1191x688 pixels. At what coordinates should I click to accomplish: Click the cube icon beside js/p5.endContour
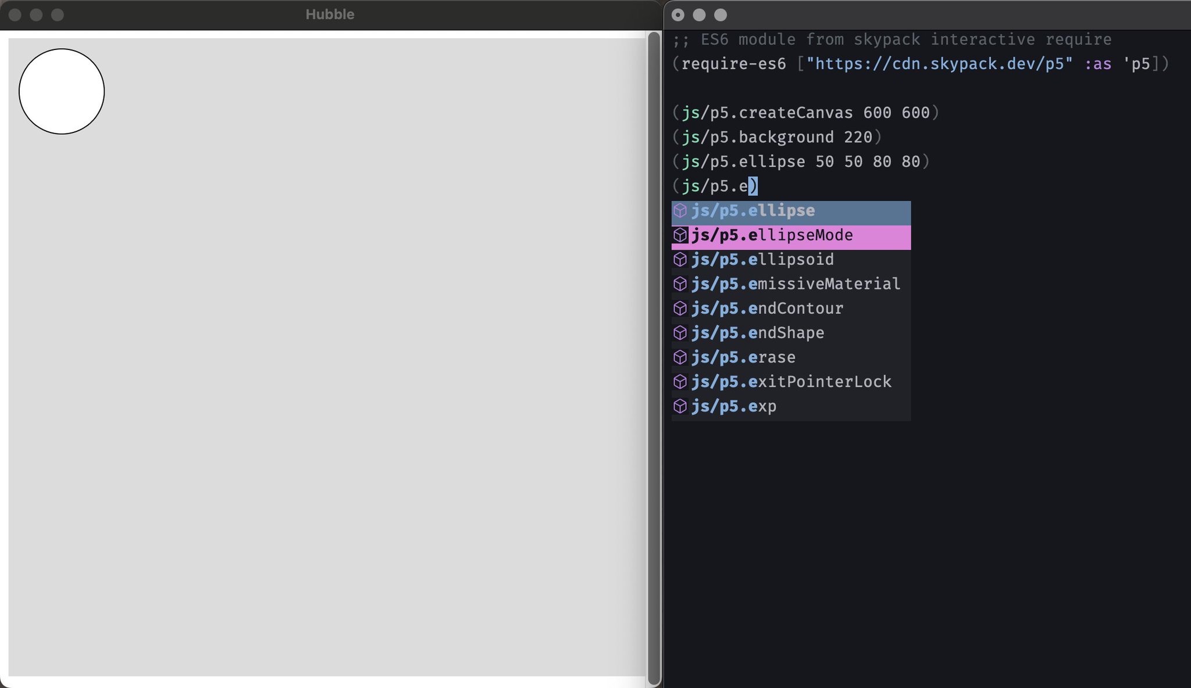click(x=680, y=308)
